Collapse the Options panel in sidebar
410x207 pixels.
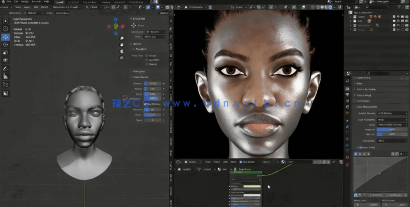(131, 44)
